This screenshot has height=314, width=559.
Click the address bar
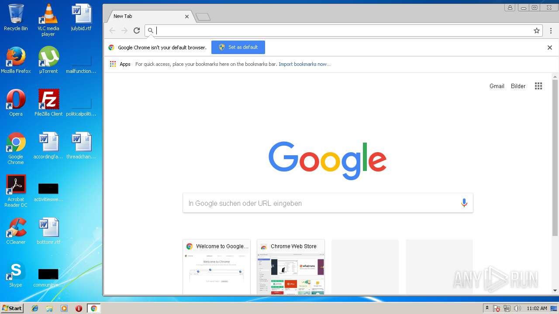[x=344, y=31]
